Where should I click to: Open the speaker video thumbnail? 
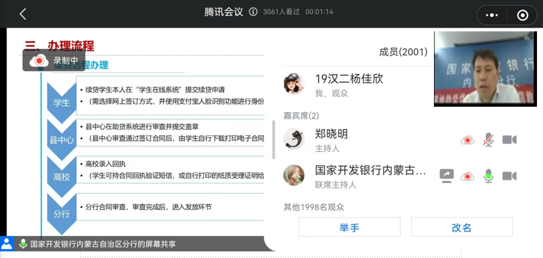[x=485, y=69]
